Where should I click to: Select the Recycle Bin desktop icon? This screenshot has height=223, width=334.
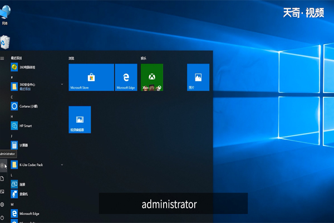pos(5,42)
